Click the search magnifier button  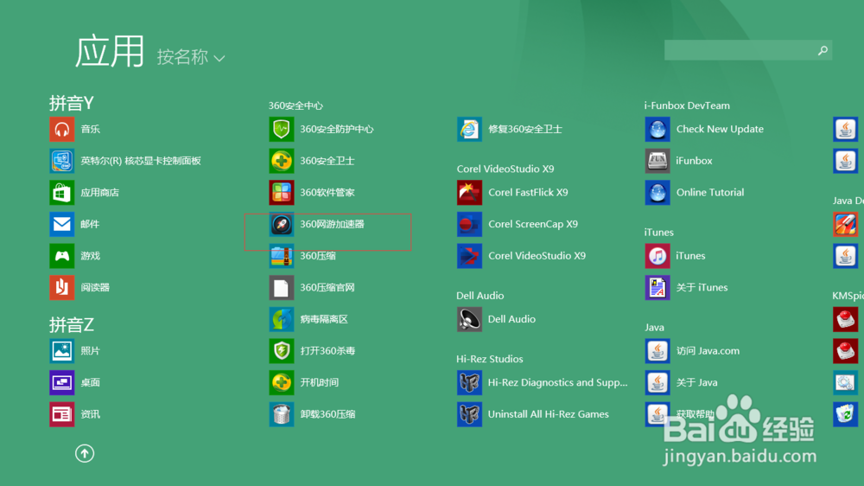pos(823,50)
